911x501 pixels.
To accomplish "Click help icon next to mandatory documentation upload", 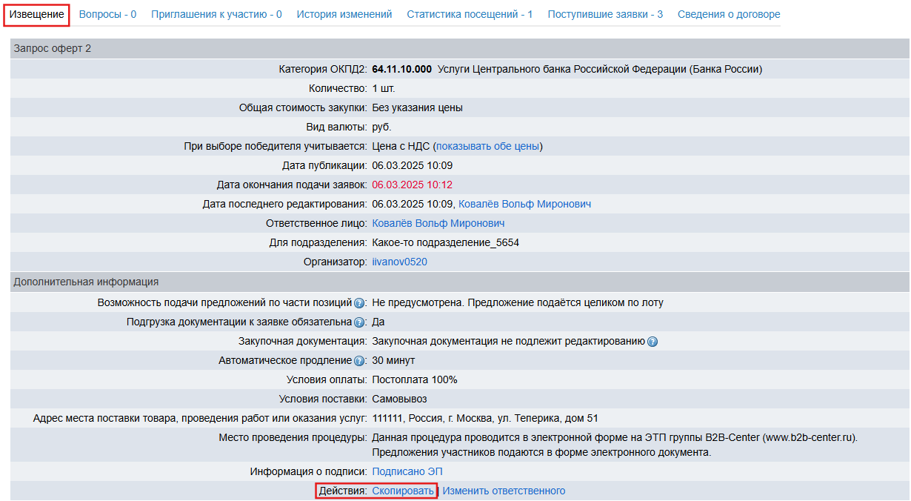I will pos(360,322).
